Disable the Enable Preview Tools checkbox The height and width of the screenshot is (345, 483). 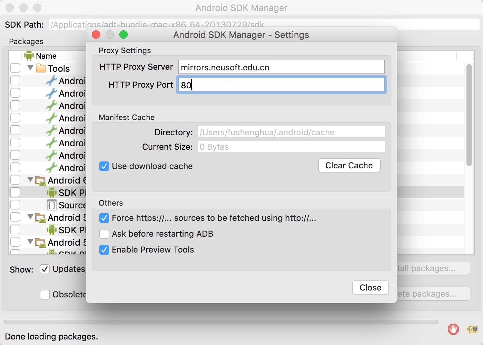[104, 250]
